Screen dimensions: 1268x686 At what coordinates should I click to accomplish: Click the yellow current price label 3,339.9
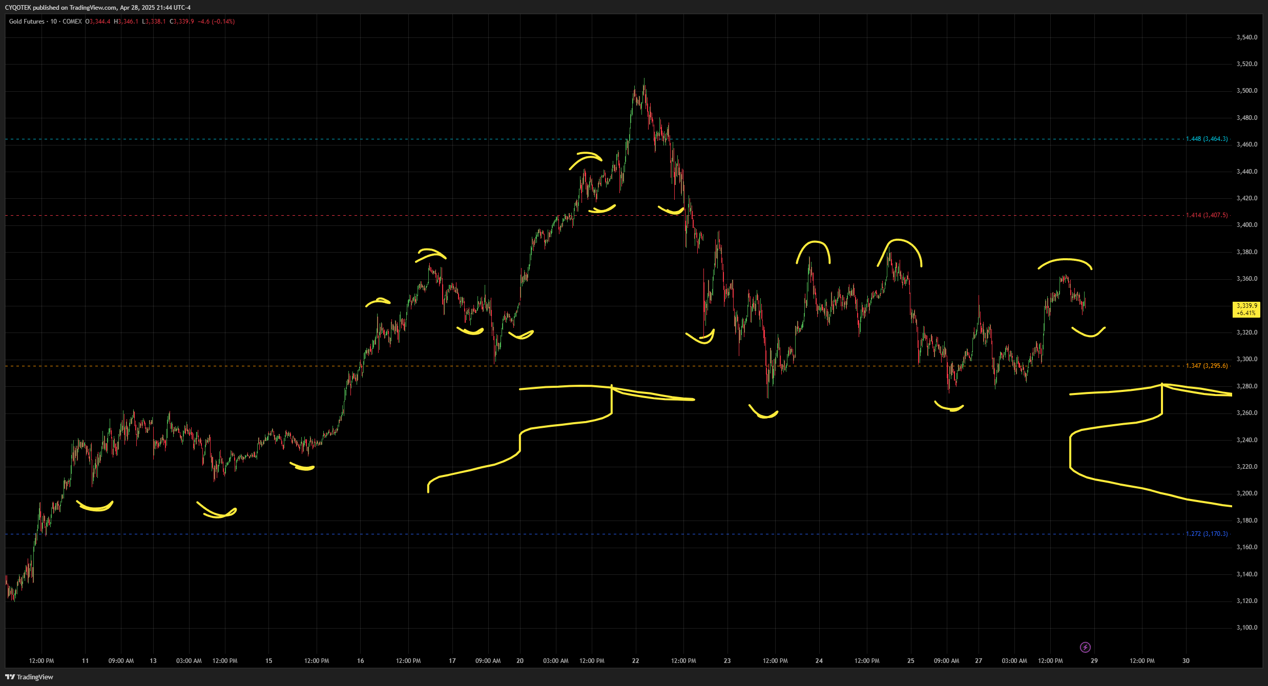pyautogui.click(x=1246, y=309)
